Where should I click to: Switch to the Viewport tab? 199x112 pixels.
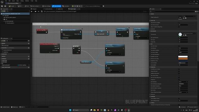tap(34, 9)
